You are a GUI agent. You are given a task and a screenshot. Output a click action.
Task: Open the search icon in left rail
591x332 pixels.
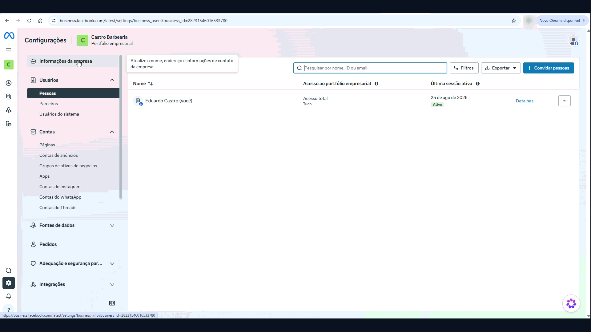click(9, 271)
